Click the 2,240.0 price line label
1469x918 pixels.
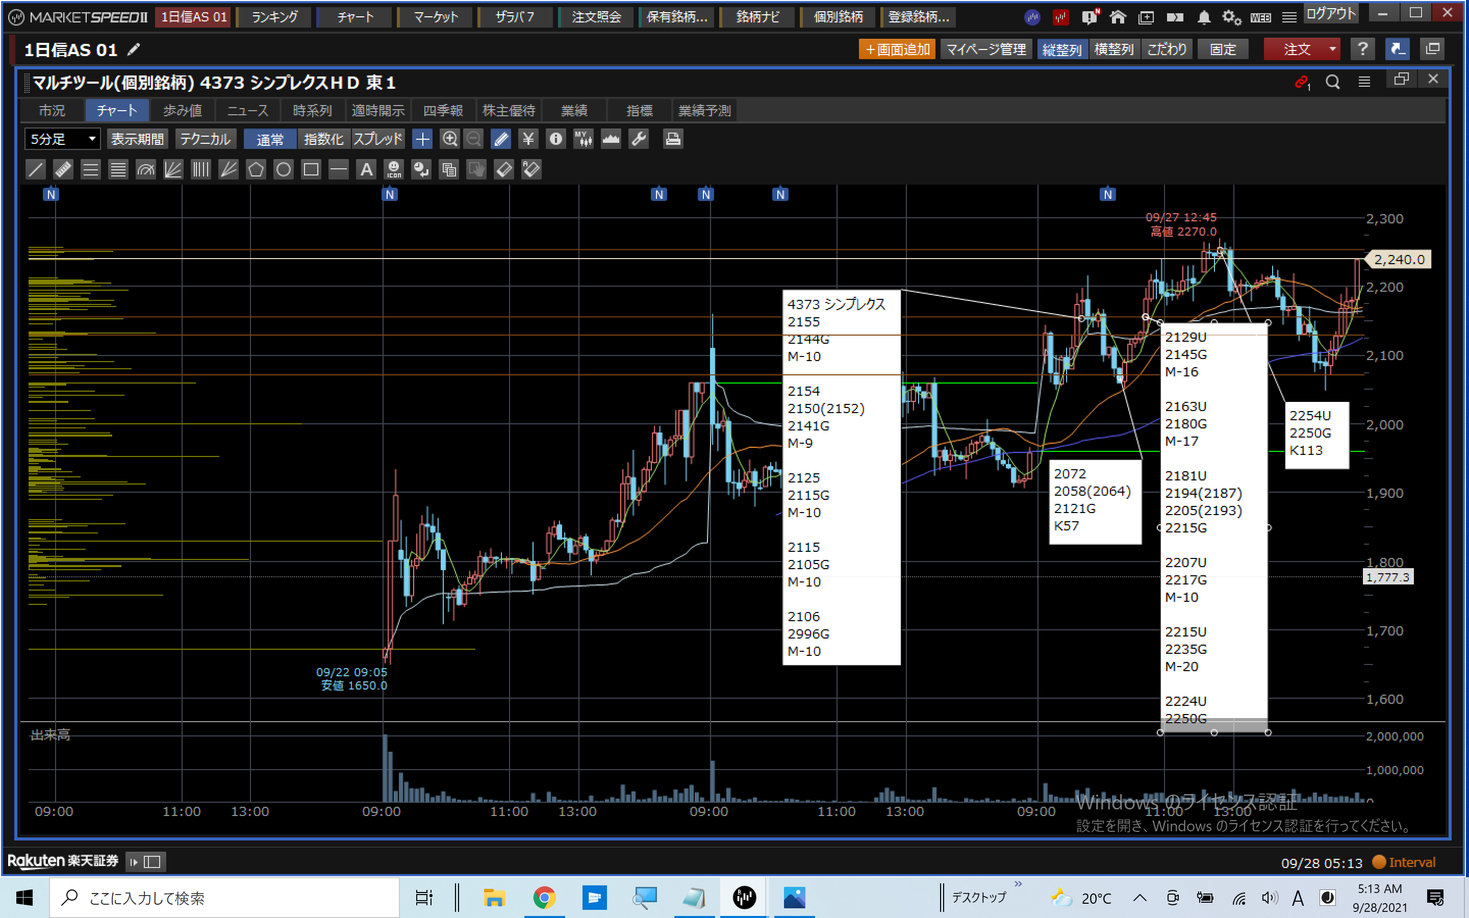click(1399, 260)
